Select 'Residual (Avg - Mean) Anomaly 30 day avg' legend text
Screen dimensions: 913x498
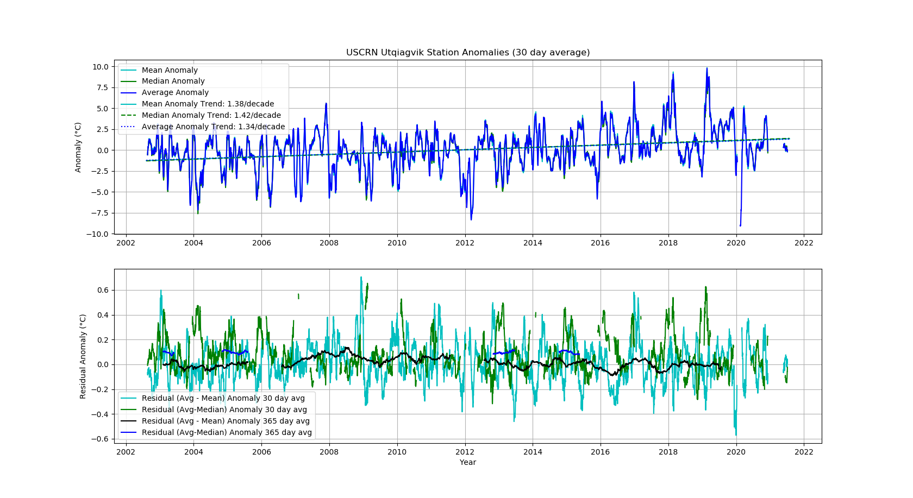click(x=223, y=399)
